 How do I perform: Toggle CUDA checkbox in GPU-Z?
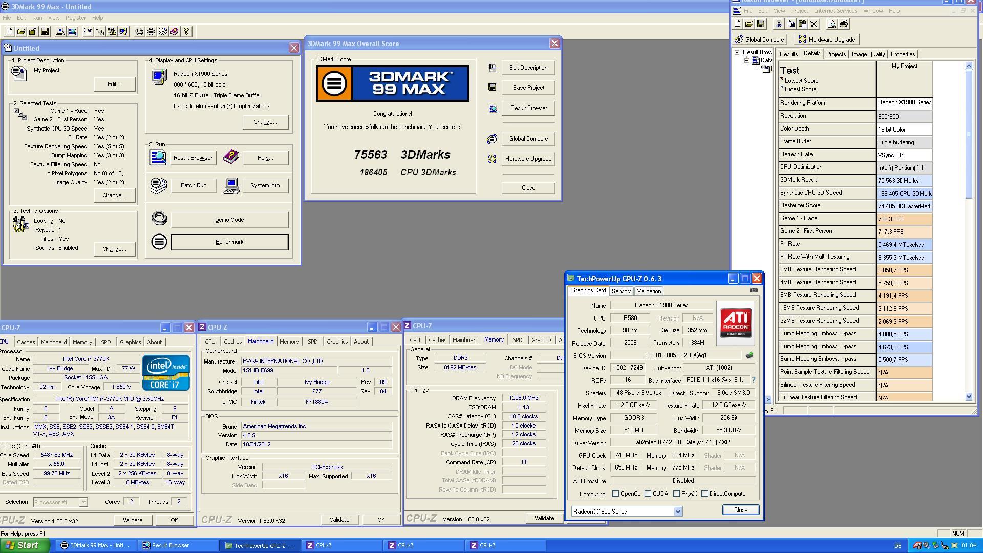648,494
